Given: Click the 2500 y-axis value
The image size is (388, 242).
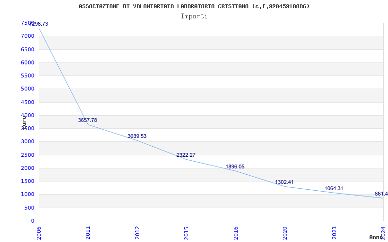Looking at the screenshot, I should (x=28, y=155).
